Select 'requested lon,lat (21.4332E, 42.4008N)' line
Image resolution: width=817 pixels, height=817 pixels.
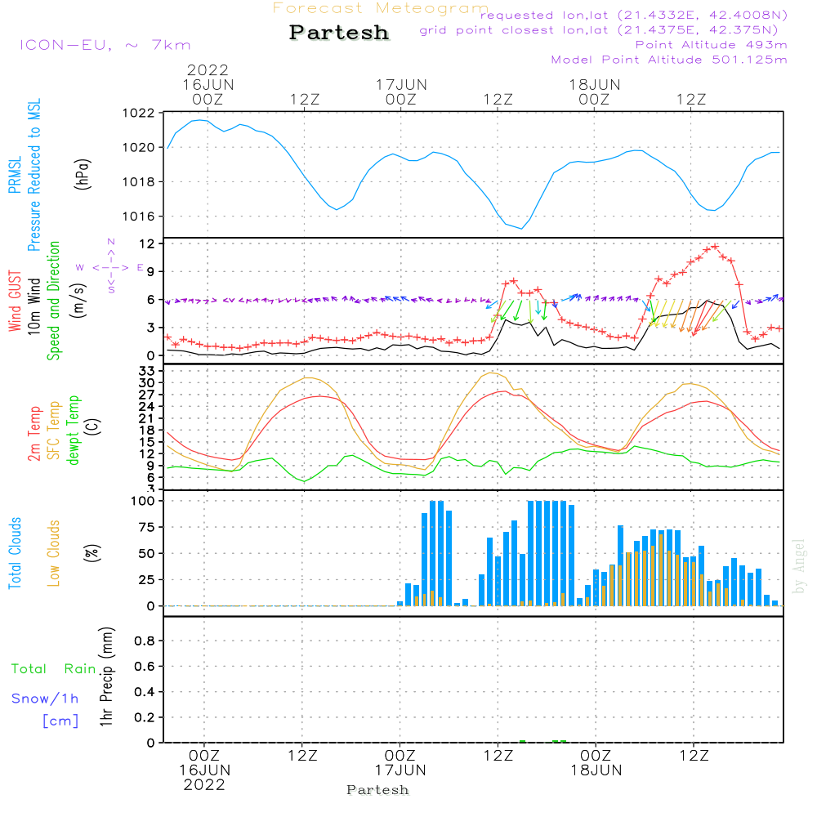634,15
